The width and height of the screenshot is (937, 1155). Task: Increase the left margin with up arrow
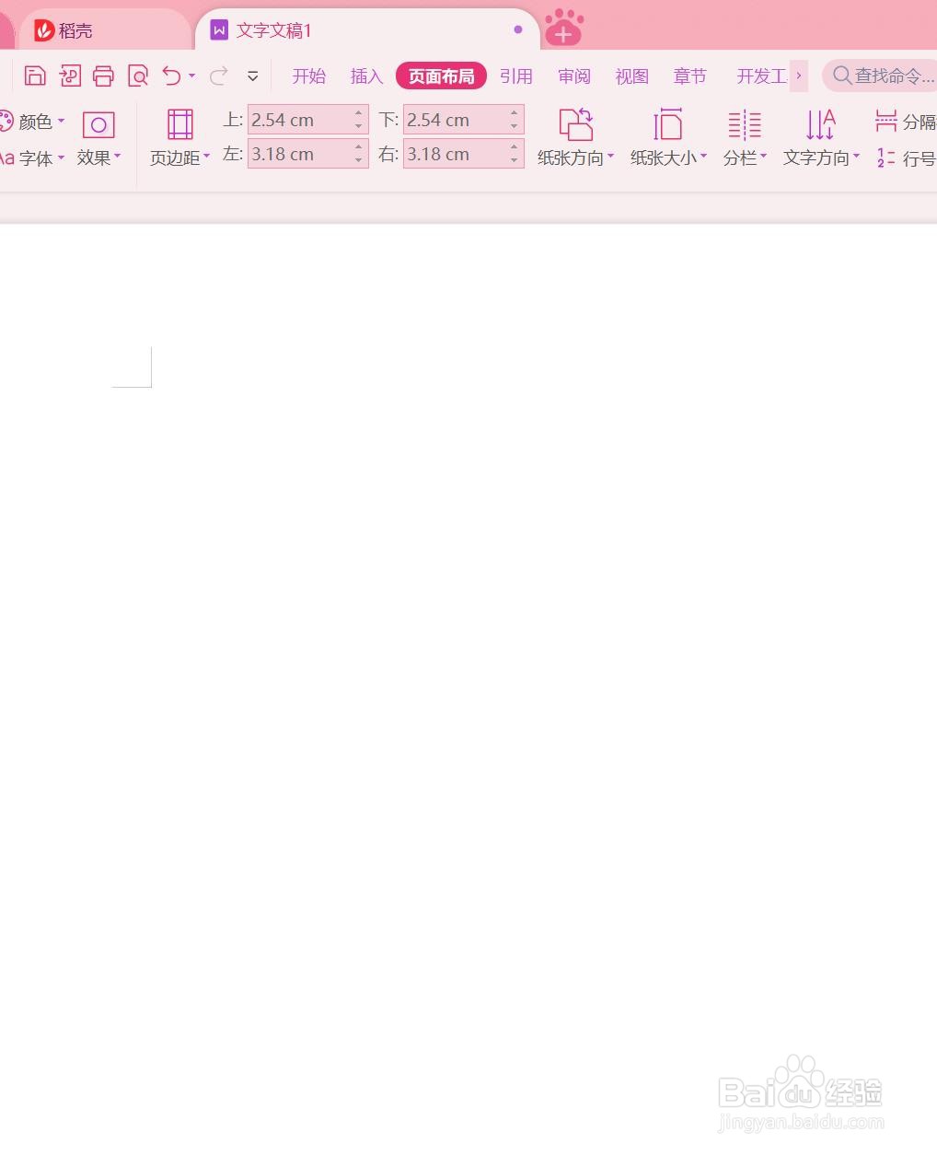[359, 147]
